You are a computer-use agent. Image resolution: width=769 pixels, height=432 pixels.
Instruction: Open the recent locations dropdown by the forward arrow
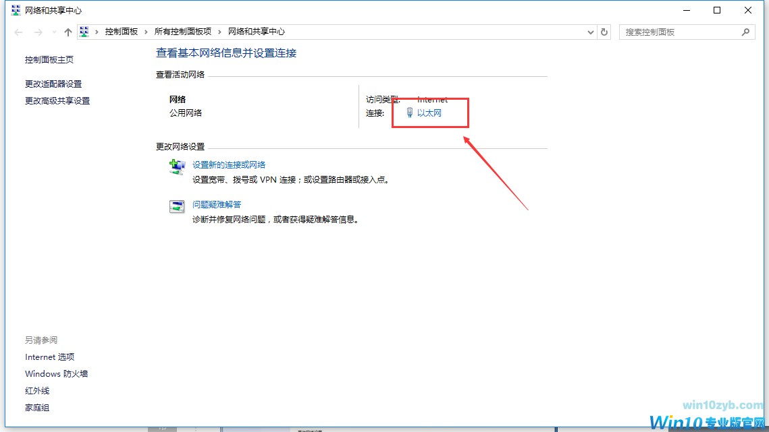[54, 32]
